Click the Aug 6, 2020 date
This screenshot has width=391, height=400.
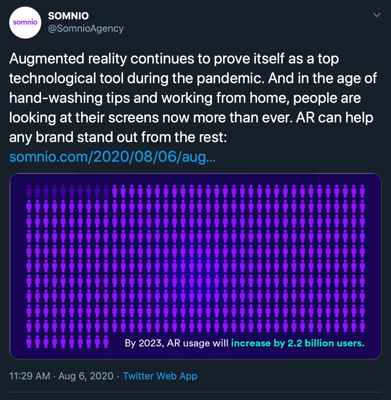pos(86,376)
